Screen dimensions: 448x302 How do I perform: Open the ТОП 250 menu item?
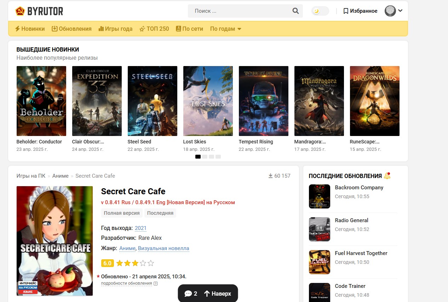tap(154, 29)
